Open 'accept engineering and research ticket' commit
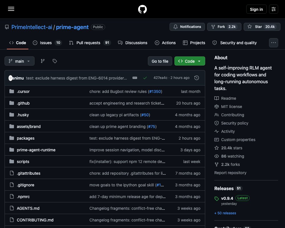Screen dimensions: 285x228 127,103
